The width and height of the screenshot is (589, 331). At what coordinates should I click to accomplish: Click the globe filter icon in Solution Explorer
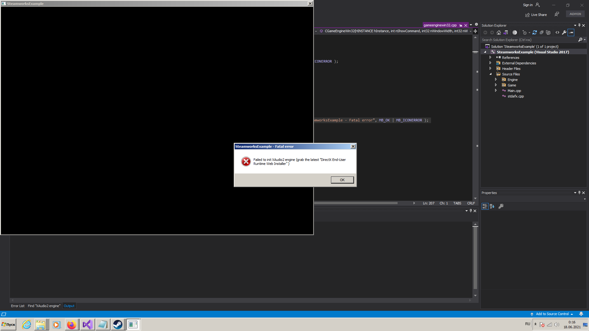pos(515,32)
